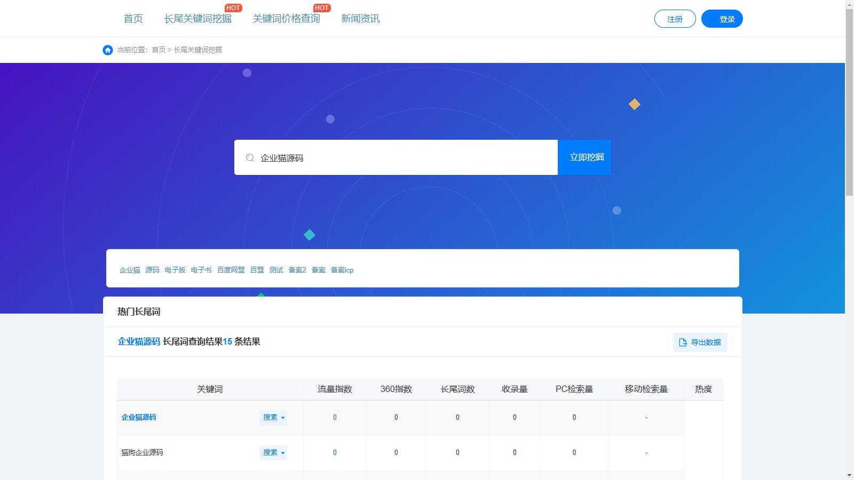Open 搜索 dropdown for 企业猫源码 row
The image size is (854, 480).
pyautogui.click(x=273, y=418)
